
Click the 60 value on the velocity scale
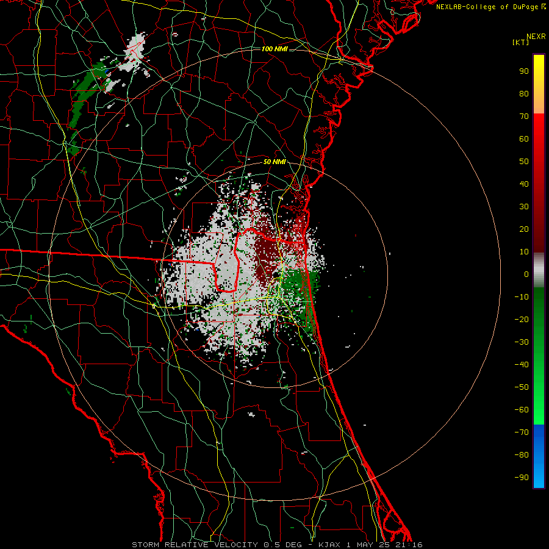(524, 139)
